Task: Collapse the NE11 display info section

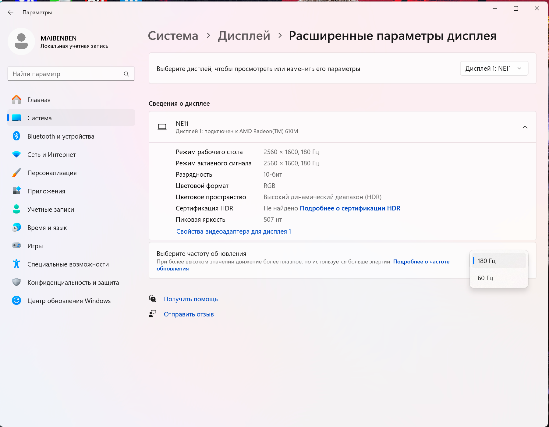Action: click(525, 127)
